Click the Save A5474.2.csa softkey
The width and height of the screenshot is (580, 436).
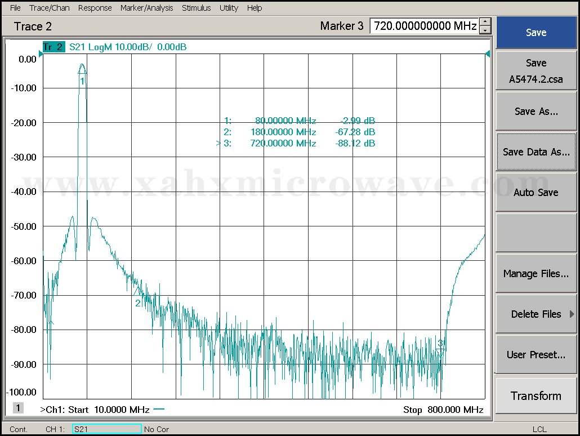(536, 71)
